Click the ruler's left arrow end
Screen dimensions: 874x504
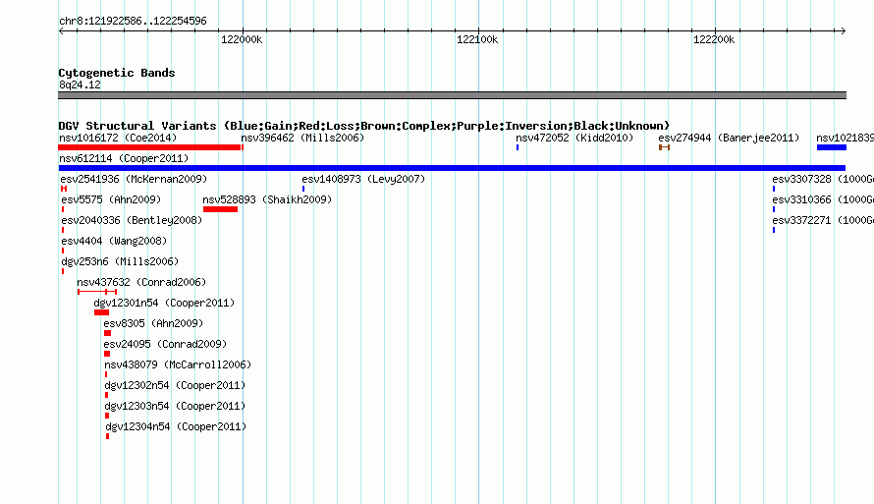click(61, 30)
